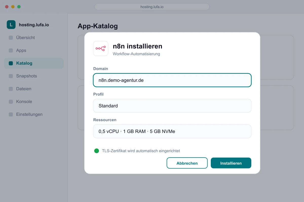This screenshot has height=202, width=304.
Task: Click the Ressourcen field with 0,5 vCPU
Action: [172, 131]
